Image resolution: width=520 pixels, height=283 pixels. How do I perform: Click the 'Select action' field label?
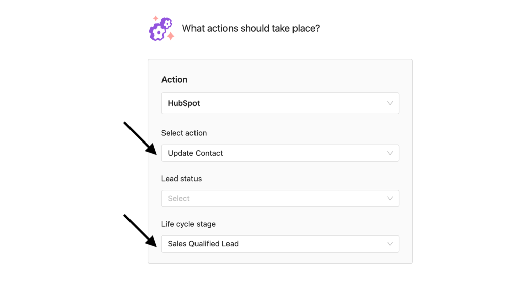pyautogui.click(x=184, y=133)
